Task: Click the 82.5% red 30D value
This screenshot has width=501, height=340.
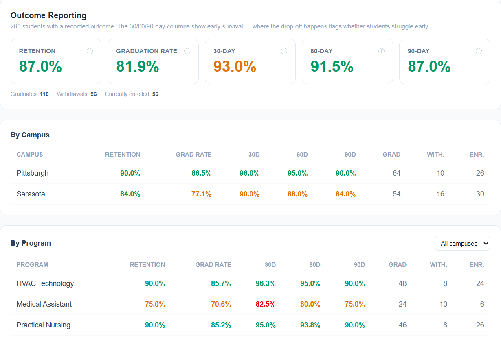Action: (266, 304)
